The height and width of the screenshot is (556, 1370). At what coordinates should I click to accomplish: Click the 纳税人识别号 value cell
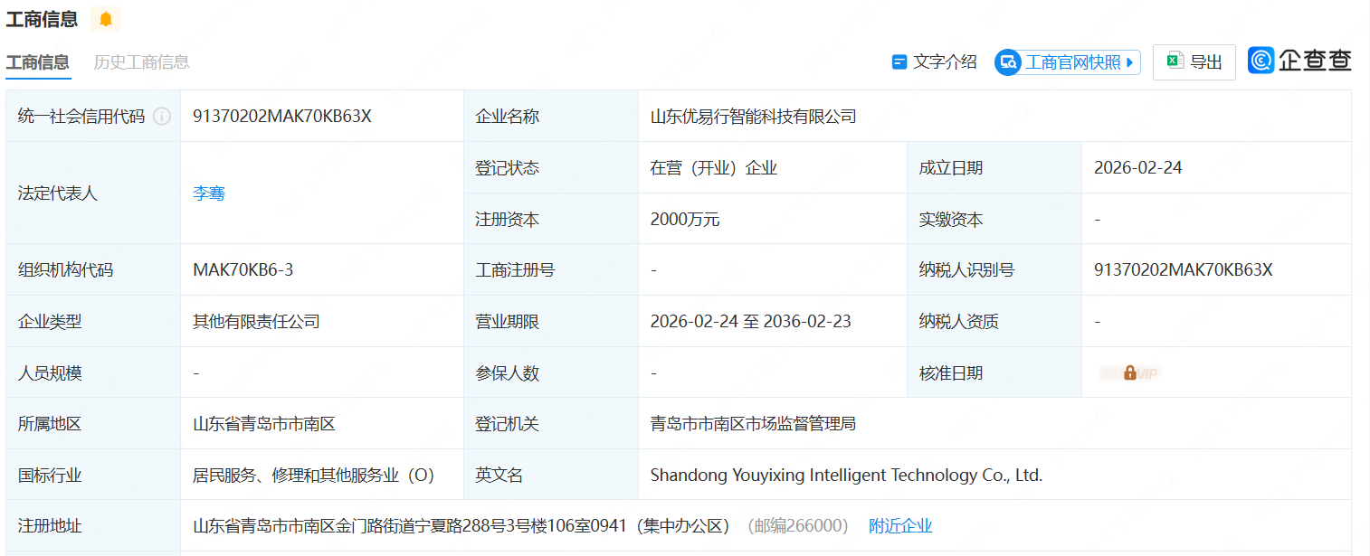click(1183, 270)
